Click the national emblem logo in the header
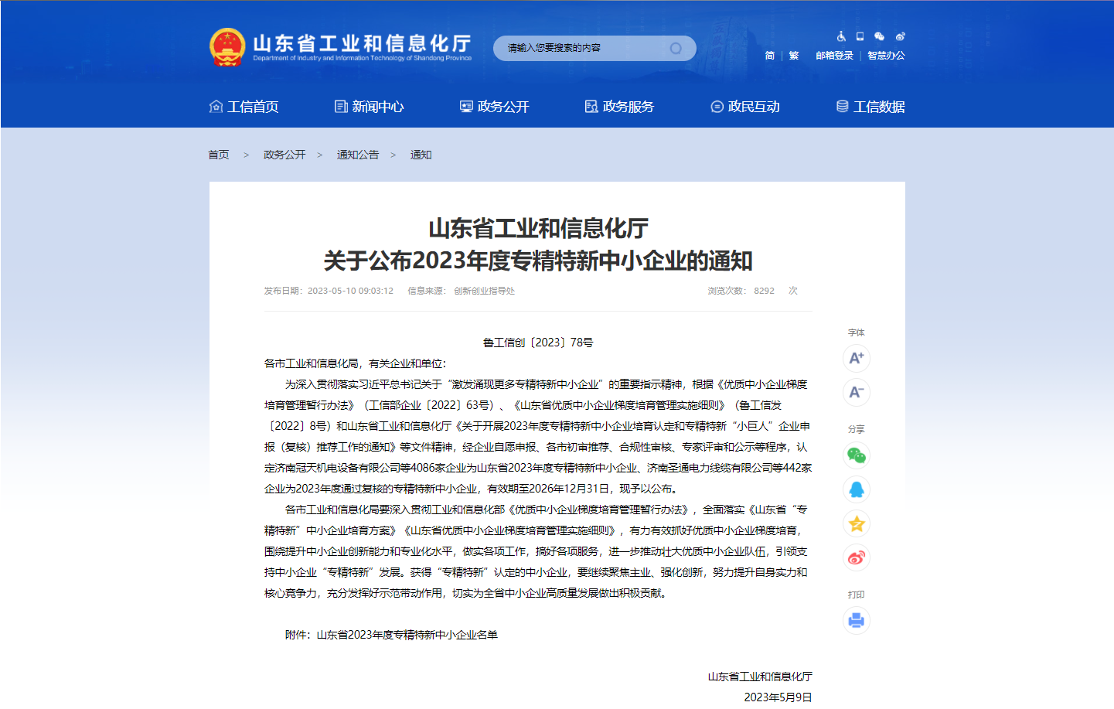 (x=227, y=47)
